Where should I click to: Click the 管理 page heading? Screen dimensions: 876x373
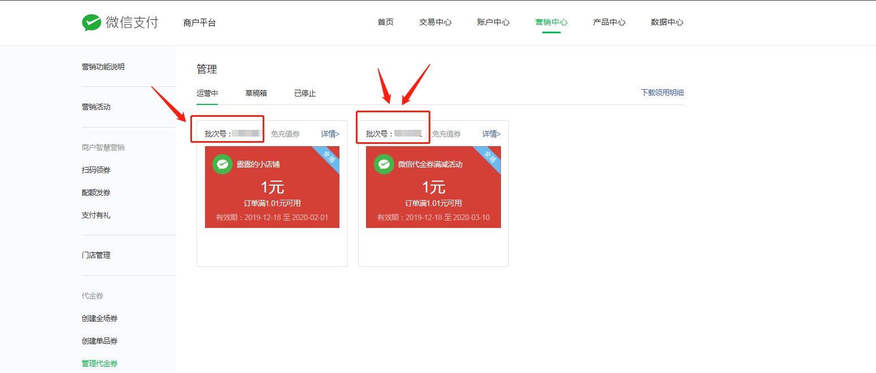tap(207, 69)
